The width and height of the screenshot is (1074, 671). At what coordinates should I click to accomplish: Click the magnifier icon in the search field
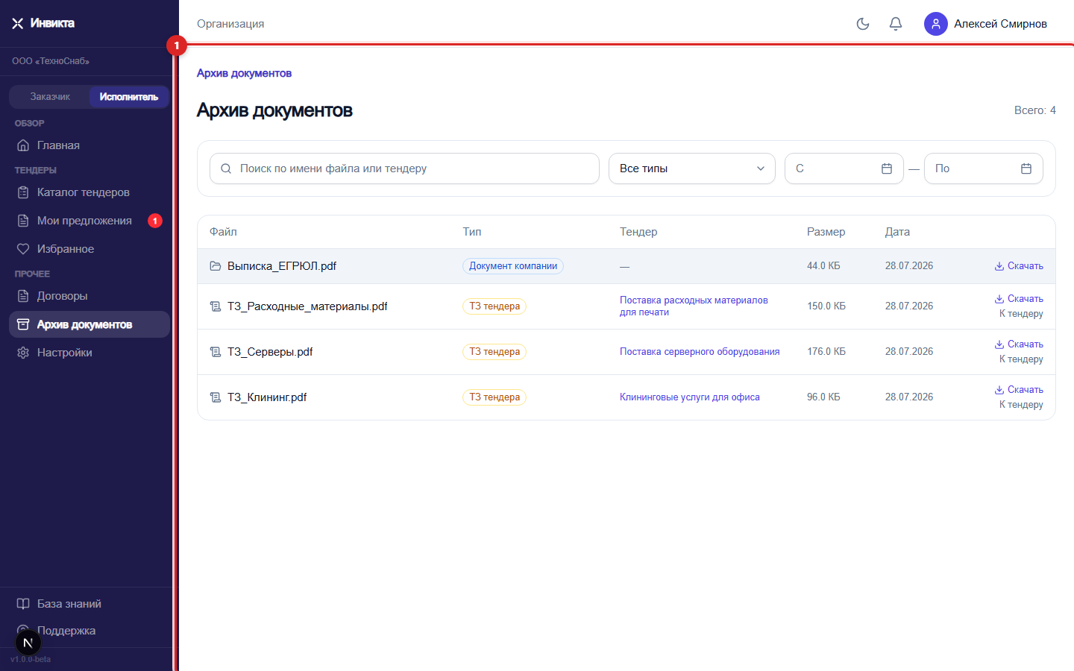(x=226, y=168)
